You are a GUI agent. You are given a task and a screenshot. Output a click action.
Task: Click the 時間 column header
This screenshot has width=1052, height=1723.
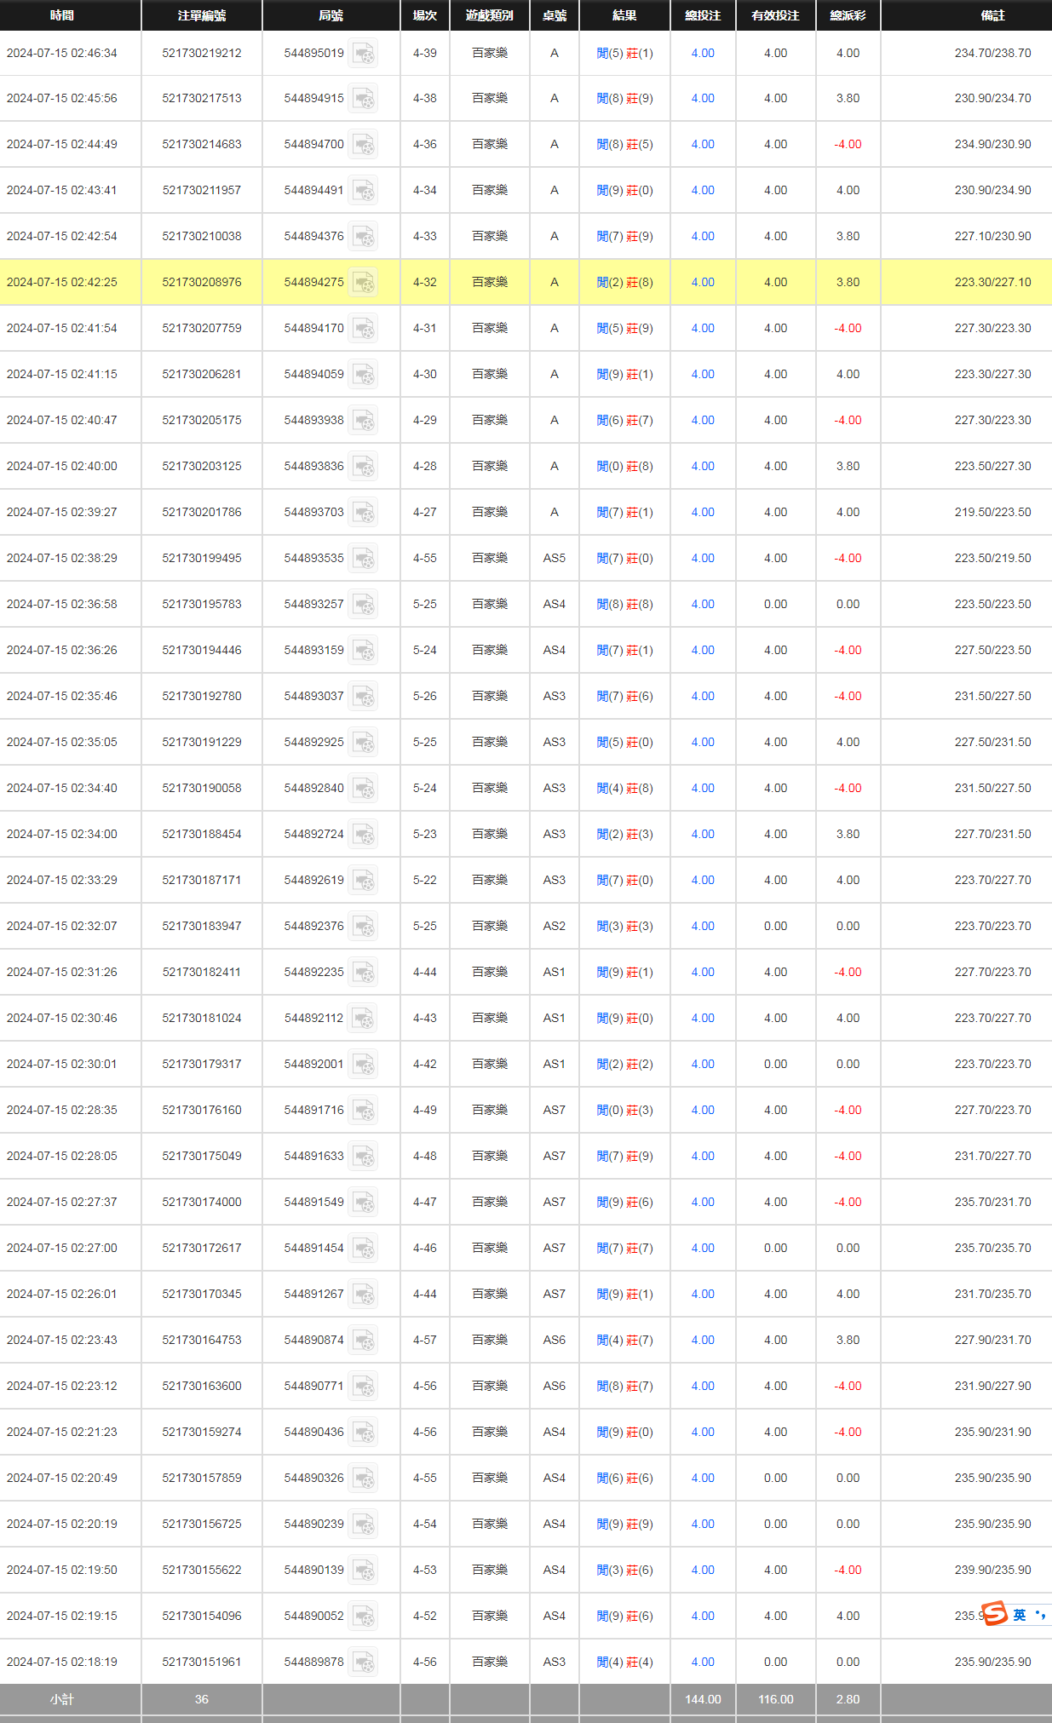point(62,15)
